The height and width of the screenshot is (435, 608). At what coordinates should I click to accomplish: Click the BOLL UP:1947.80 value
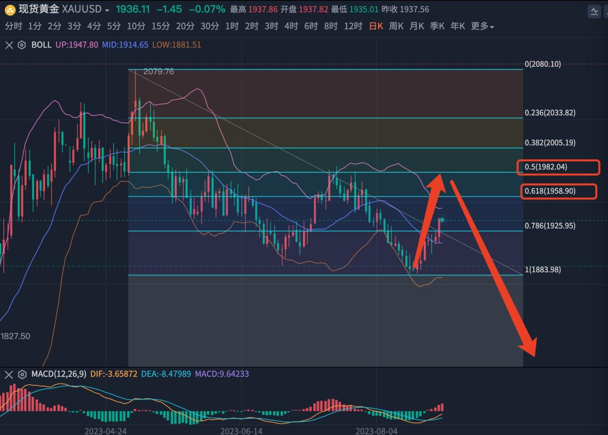pyautogui.click(x=76, y=45)
